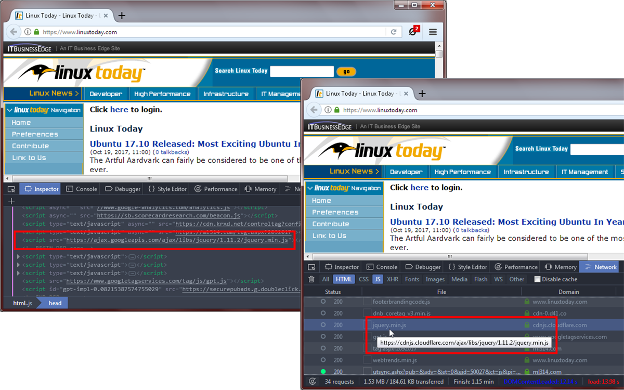Collapse the Navigation panel in the Inspector window
Image resolution: width=624 pixels, height=390 pixels.
pyautogui.click(x=10, y=110)
